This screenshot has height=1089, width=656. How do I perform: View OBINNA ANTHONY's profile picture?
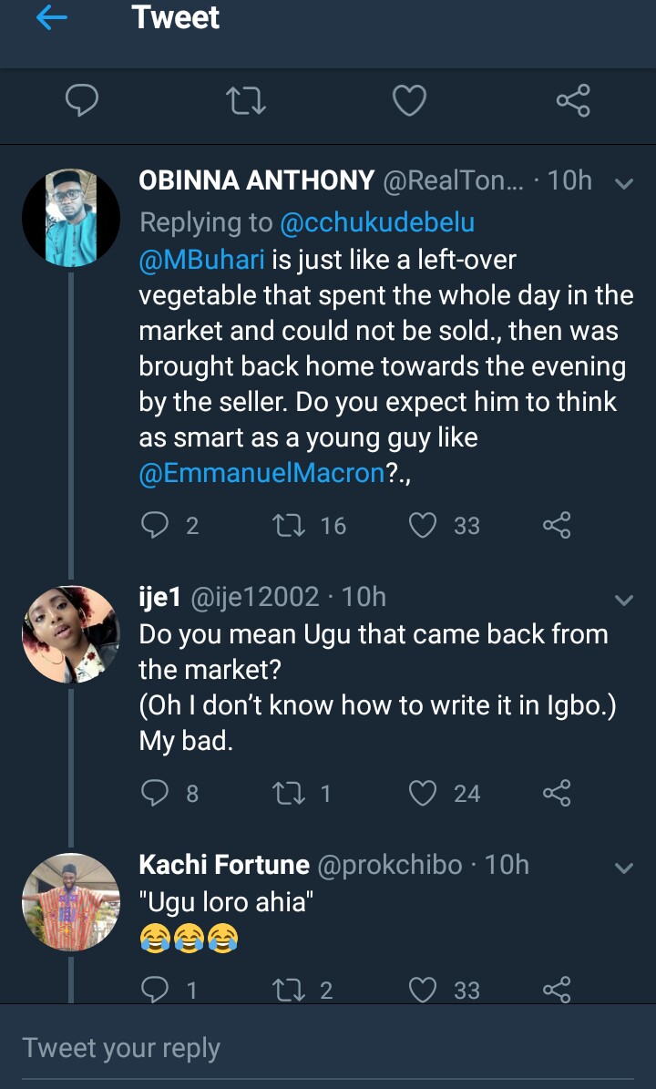pyautogui.click(x=71, y=217)
